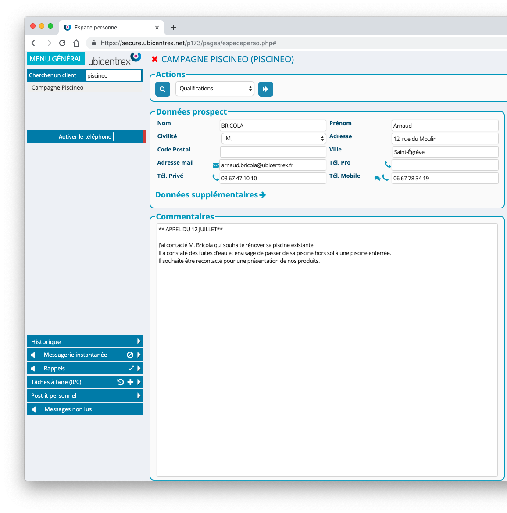This screenshot has width=507, height=513.
Task: Click the empty Tél. Pro field
Action: [445, 165]
